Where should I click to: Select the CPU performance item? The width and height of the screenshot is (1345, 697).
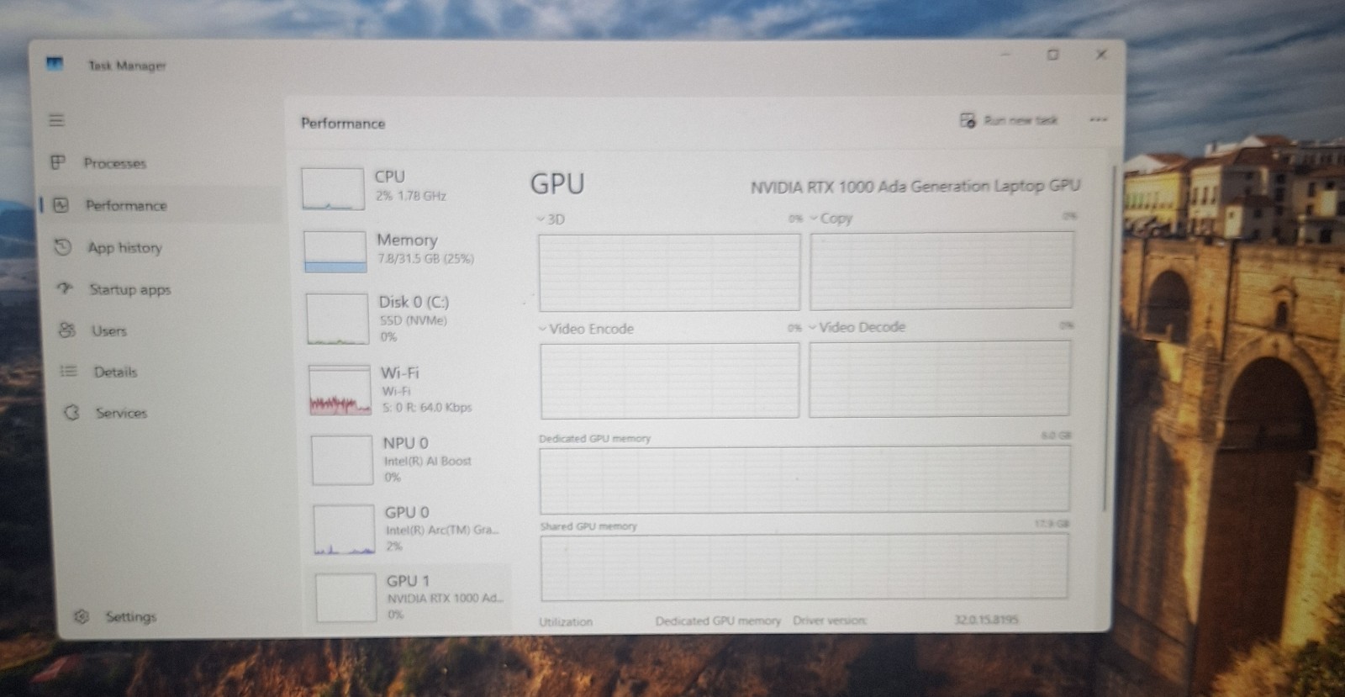[403, 187]
